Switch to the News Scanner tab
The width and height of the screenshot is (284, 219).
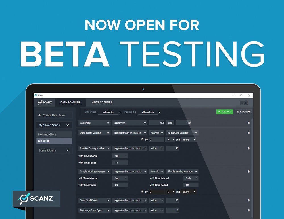pos(102,103)
